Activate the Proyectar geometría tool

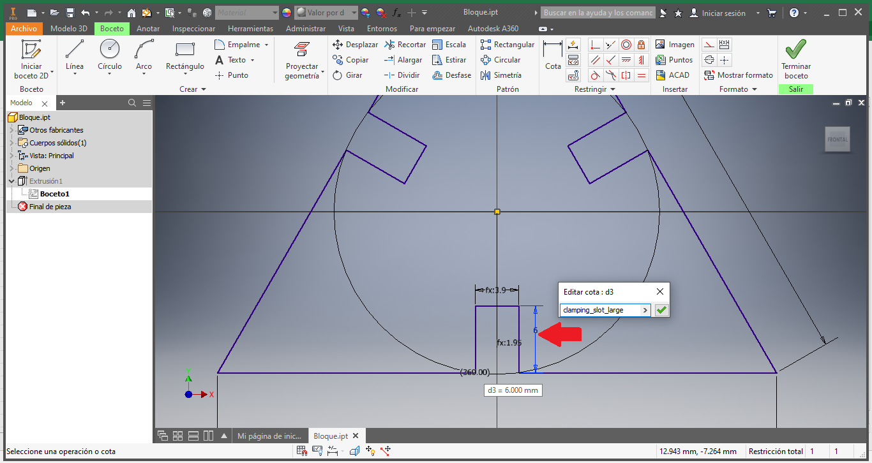tap(302, 60)
